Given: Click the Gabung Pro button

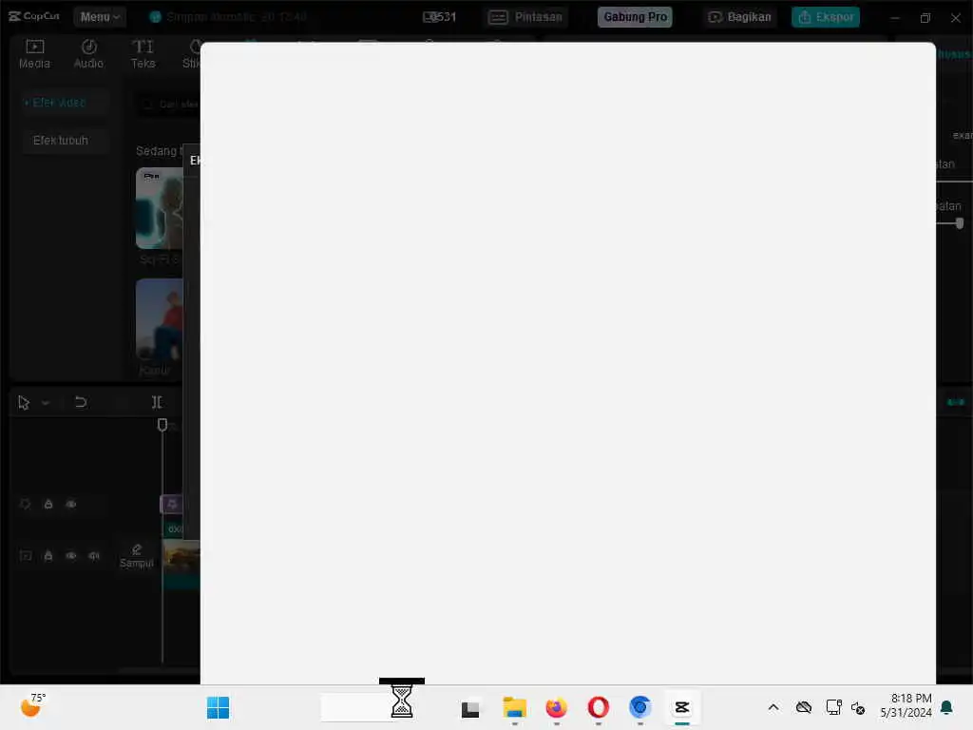Looking at the screenshot, I should (x=635, y=17).
